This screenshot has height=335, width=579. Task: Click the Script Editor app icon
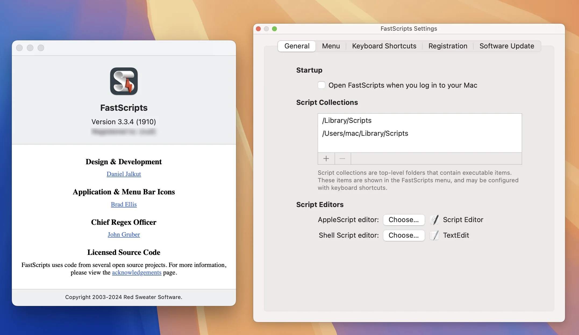click(434, 220)
